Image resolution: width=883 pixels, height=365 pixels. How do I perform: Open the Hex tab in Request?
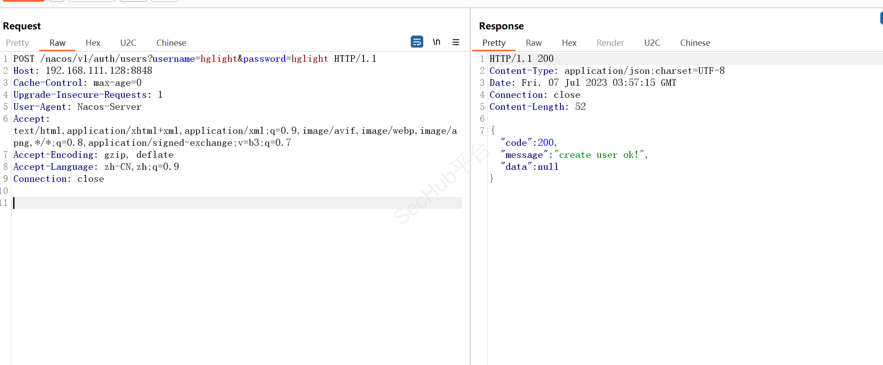pyautogui.click(x=93, y=43)
